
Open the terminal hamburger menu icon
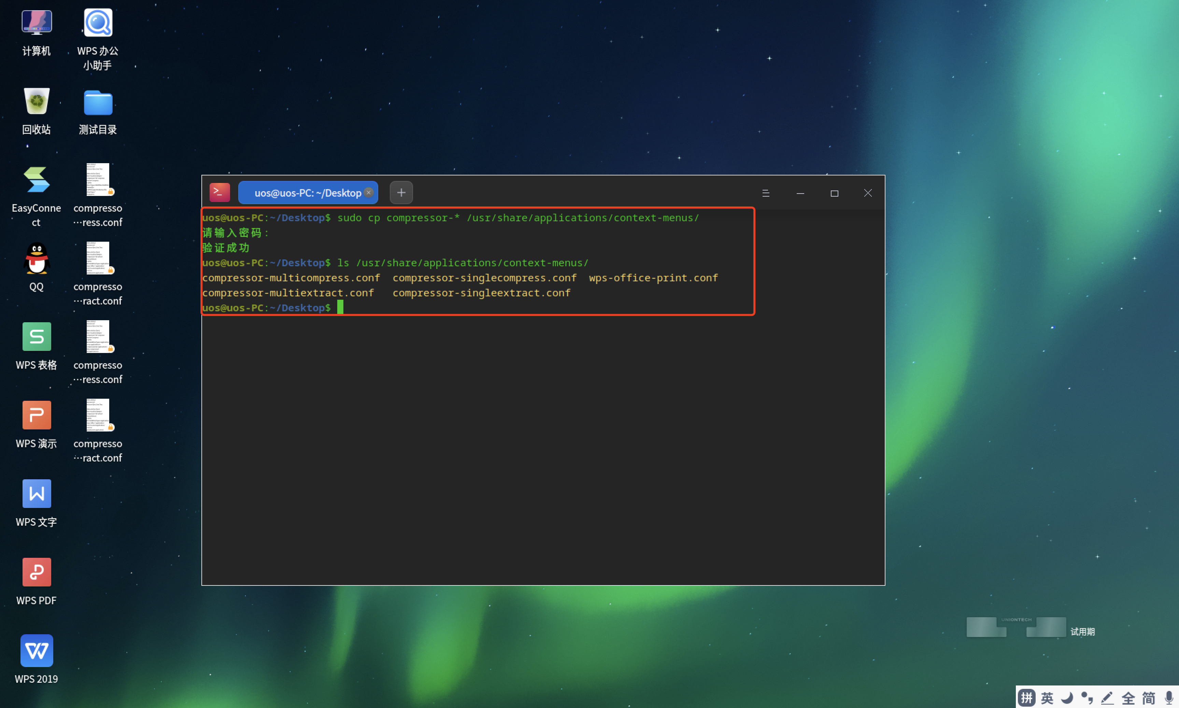point(766,193)
